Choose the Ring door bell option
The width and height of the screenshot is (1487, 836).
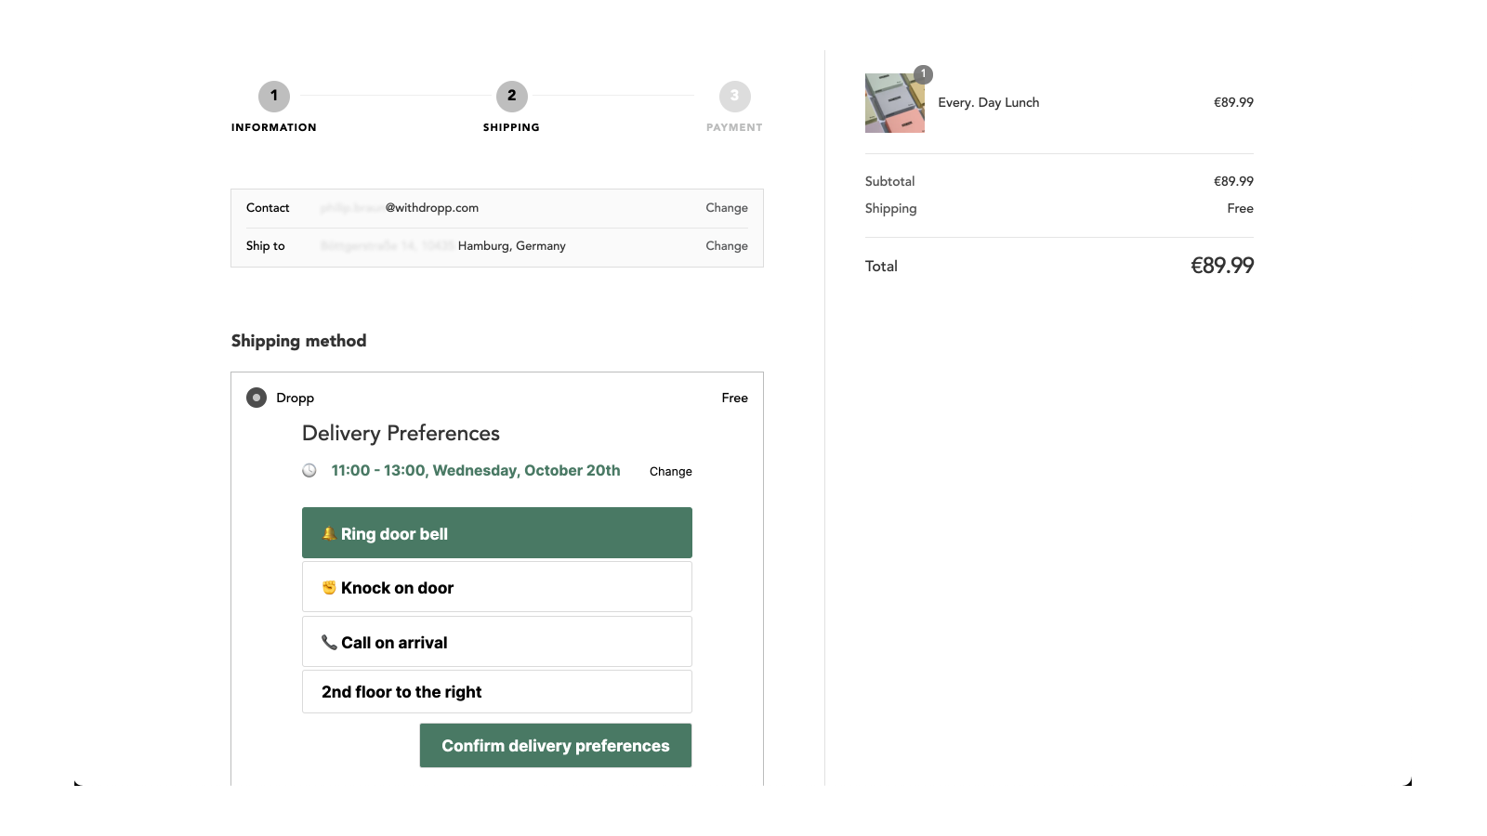pos(497,533)
